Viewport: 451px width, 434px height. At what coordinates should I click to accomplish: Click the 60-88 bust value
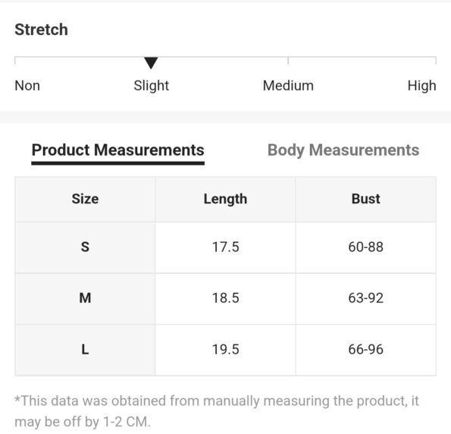coord(366,247)
